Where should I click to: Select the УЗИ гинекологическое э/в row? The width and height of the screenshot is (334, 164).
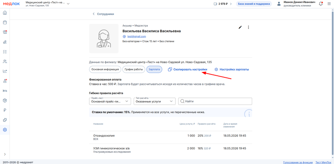(x=170, y=150)
